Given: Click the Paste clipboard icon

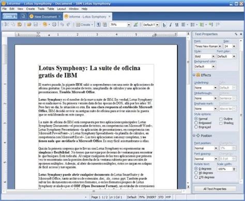Looking at the screenshot, I should pos(20,24).
